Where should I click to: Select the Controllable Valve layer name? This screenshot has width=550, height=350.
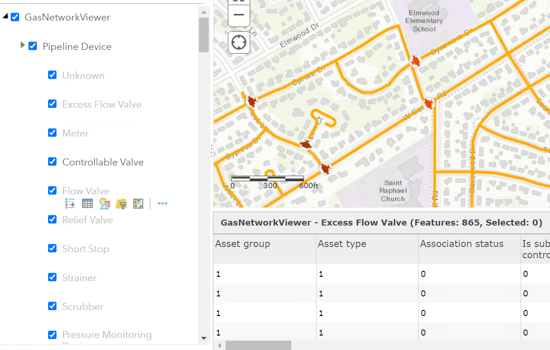(x=103, y=162)
